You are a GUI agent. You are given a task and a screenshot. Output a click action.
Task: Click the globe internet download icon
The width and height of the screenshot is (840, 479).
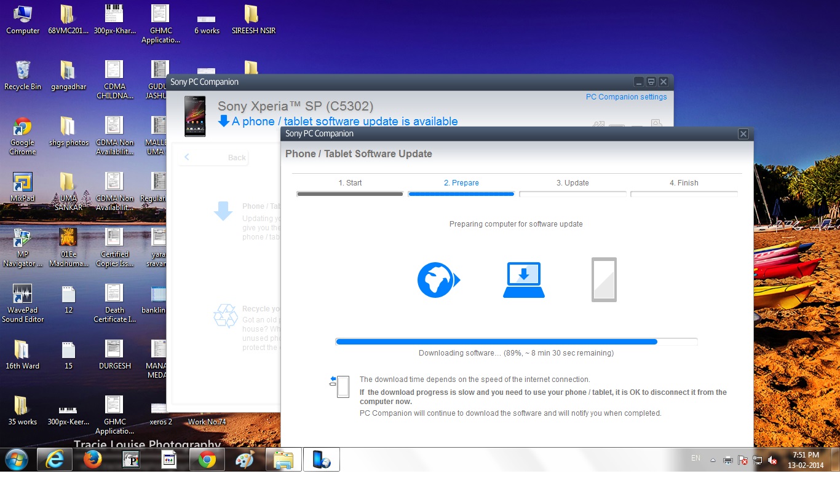point(438,281)
